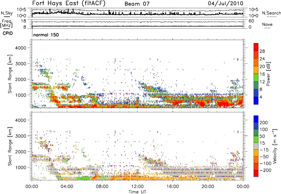Screen dimensions: 281x194
Task: Click the 'Time UT' axis label
Action: pos(137,192)
